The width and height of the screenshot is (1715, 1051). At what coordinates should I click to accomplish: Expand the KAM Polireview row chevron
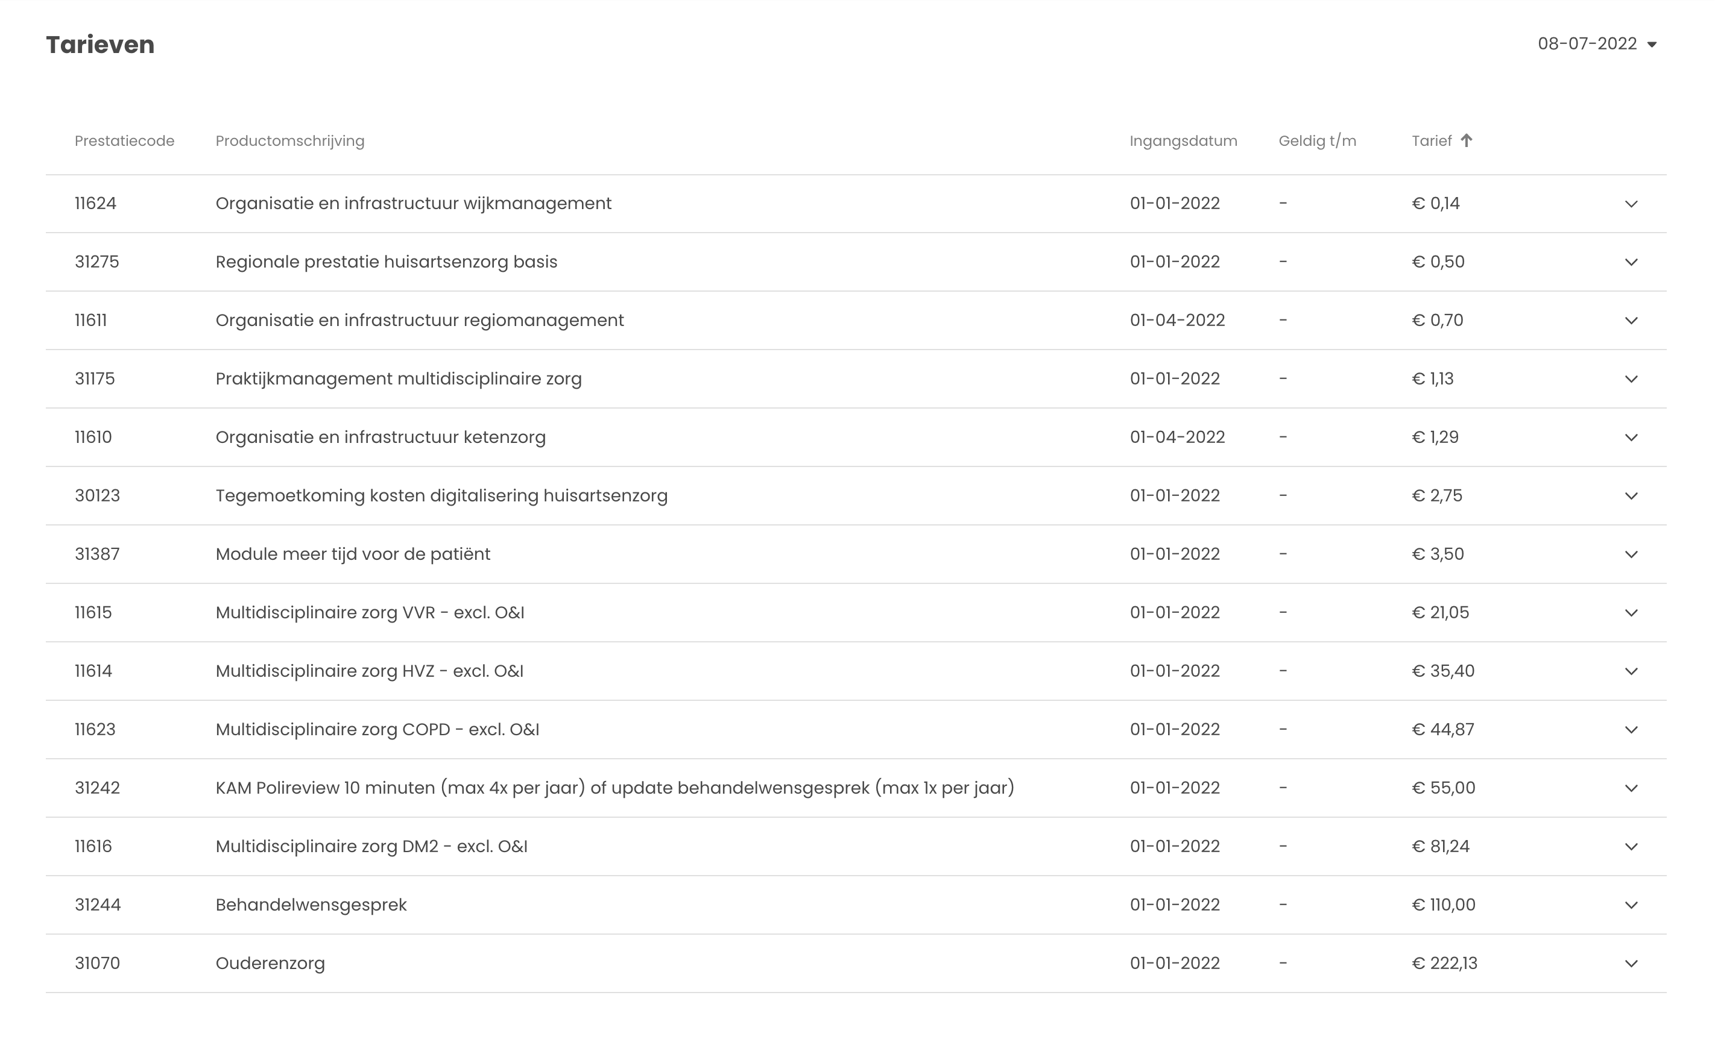pyautogui.click(x=1631, y=788)
